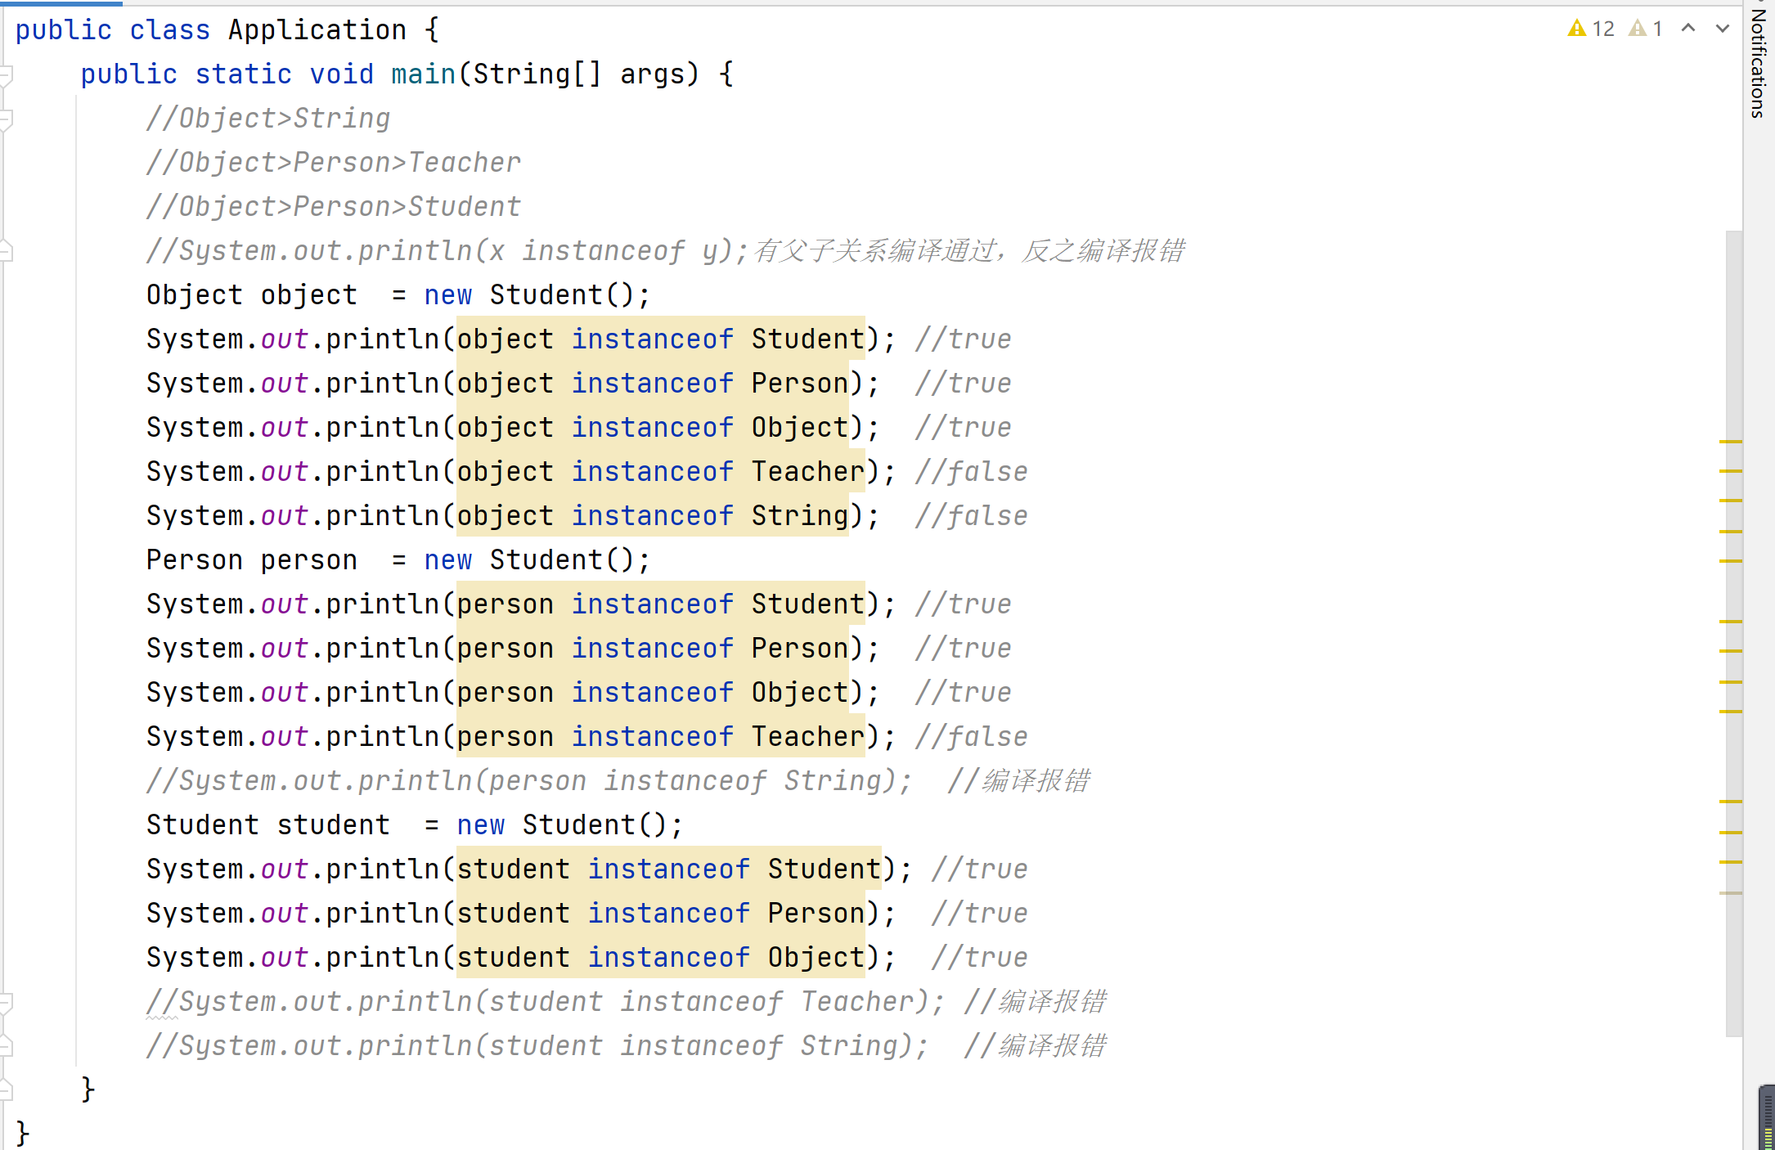The height and width of the screenshot is (1150, 1775).
Task: Click fold end marker at instanceof comment line
Action: pyautogui.click(x=6, y=251)
